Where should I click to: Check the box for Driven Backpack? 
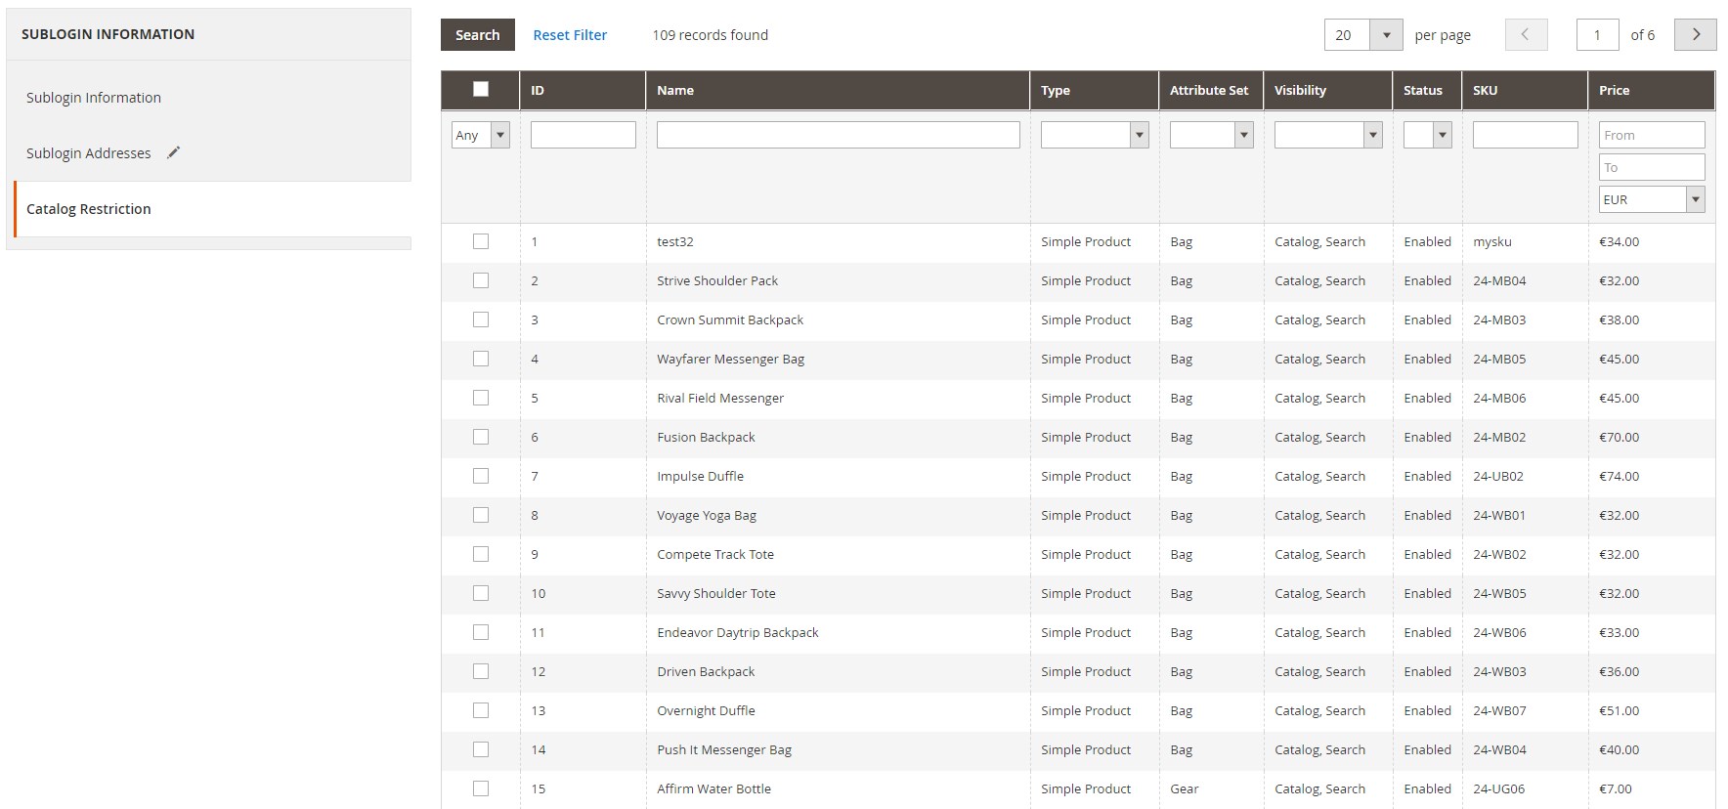481,671
